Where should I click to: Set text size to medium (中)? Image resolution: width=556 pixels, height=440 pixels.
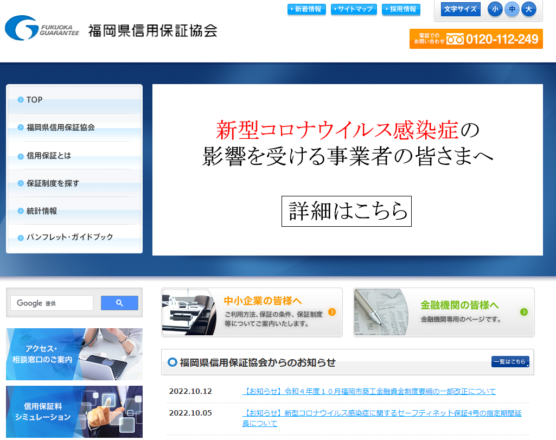pos(512,9)
